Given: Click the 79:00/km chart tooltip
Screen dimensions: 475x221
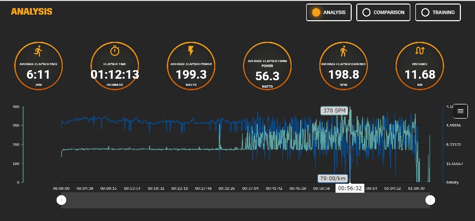Looking at the screenshot, I should [x=332, y=178].
